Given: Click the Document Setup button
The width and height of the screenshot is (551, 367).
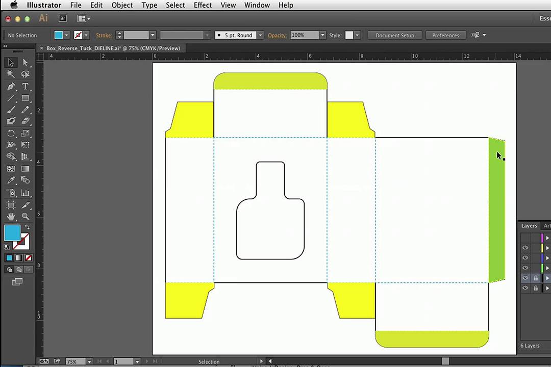Looking at the screenshot, I should point(394,35).
